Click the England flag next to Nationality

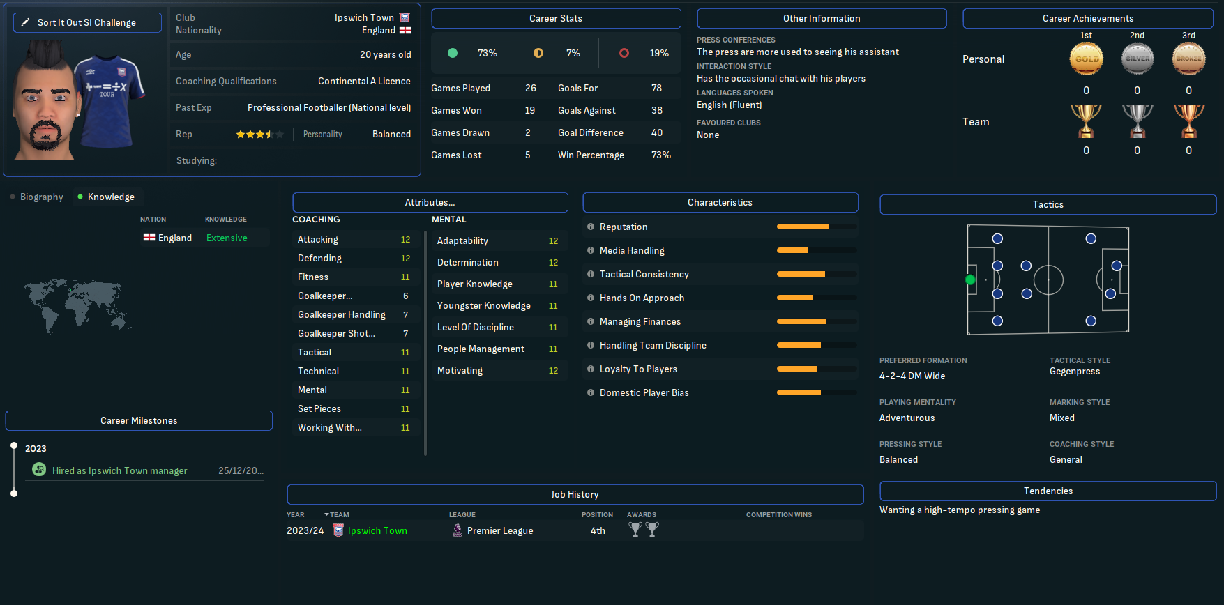coord(405,31)
